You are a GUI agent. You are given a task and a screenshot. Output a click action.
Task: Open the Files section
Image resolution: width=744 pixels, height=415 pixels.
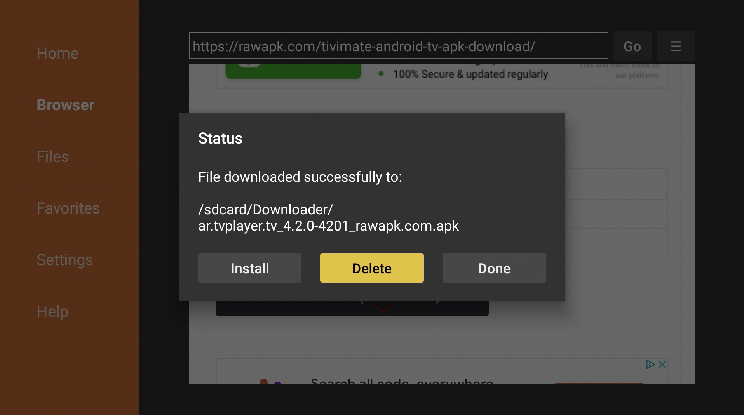(x=52, y=156)
